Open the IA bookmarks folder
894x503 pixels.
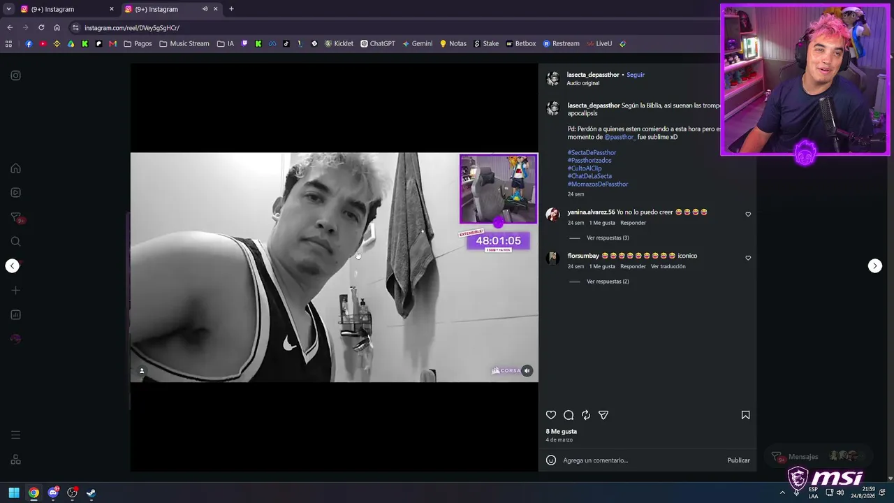226,43
